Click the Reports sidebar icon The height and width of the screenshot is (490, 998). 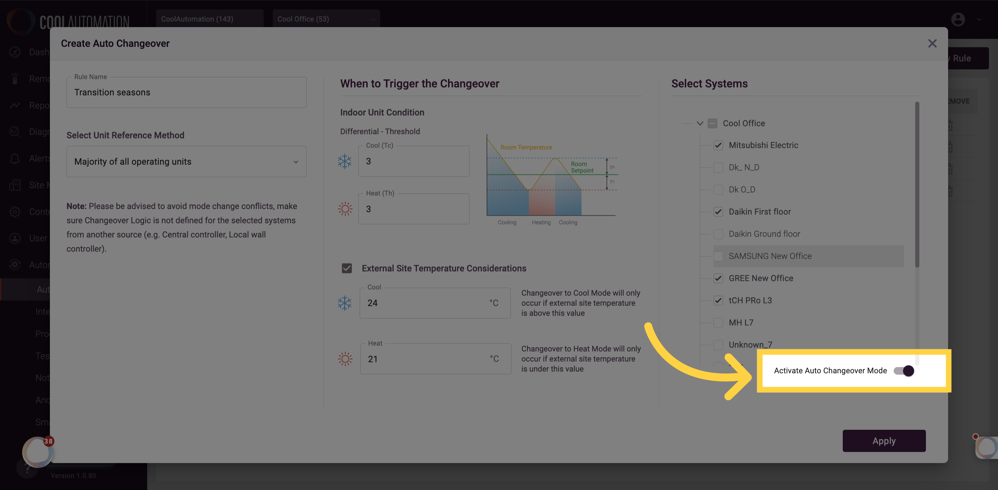[15, 105]
